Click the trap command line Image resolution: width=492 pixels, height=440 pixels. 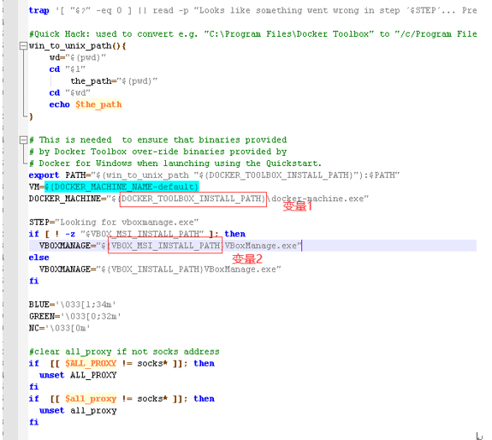coord(253,10)
